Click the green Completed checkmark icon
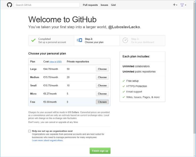Viewport: 196px width, 157px height. point(33,40)
